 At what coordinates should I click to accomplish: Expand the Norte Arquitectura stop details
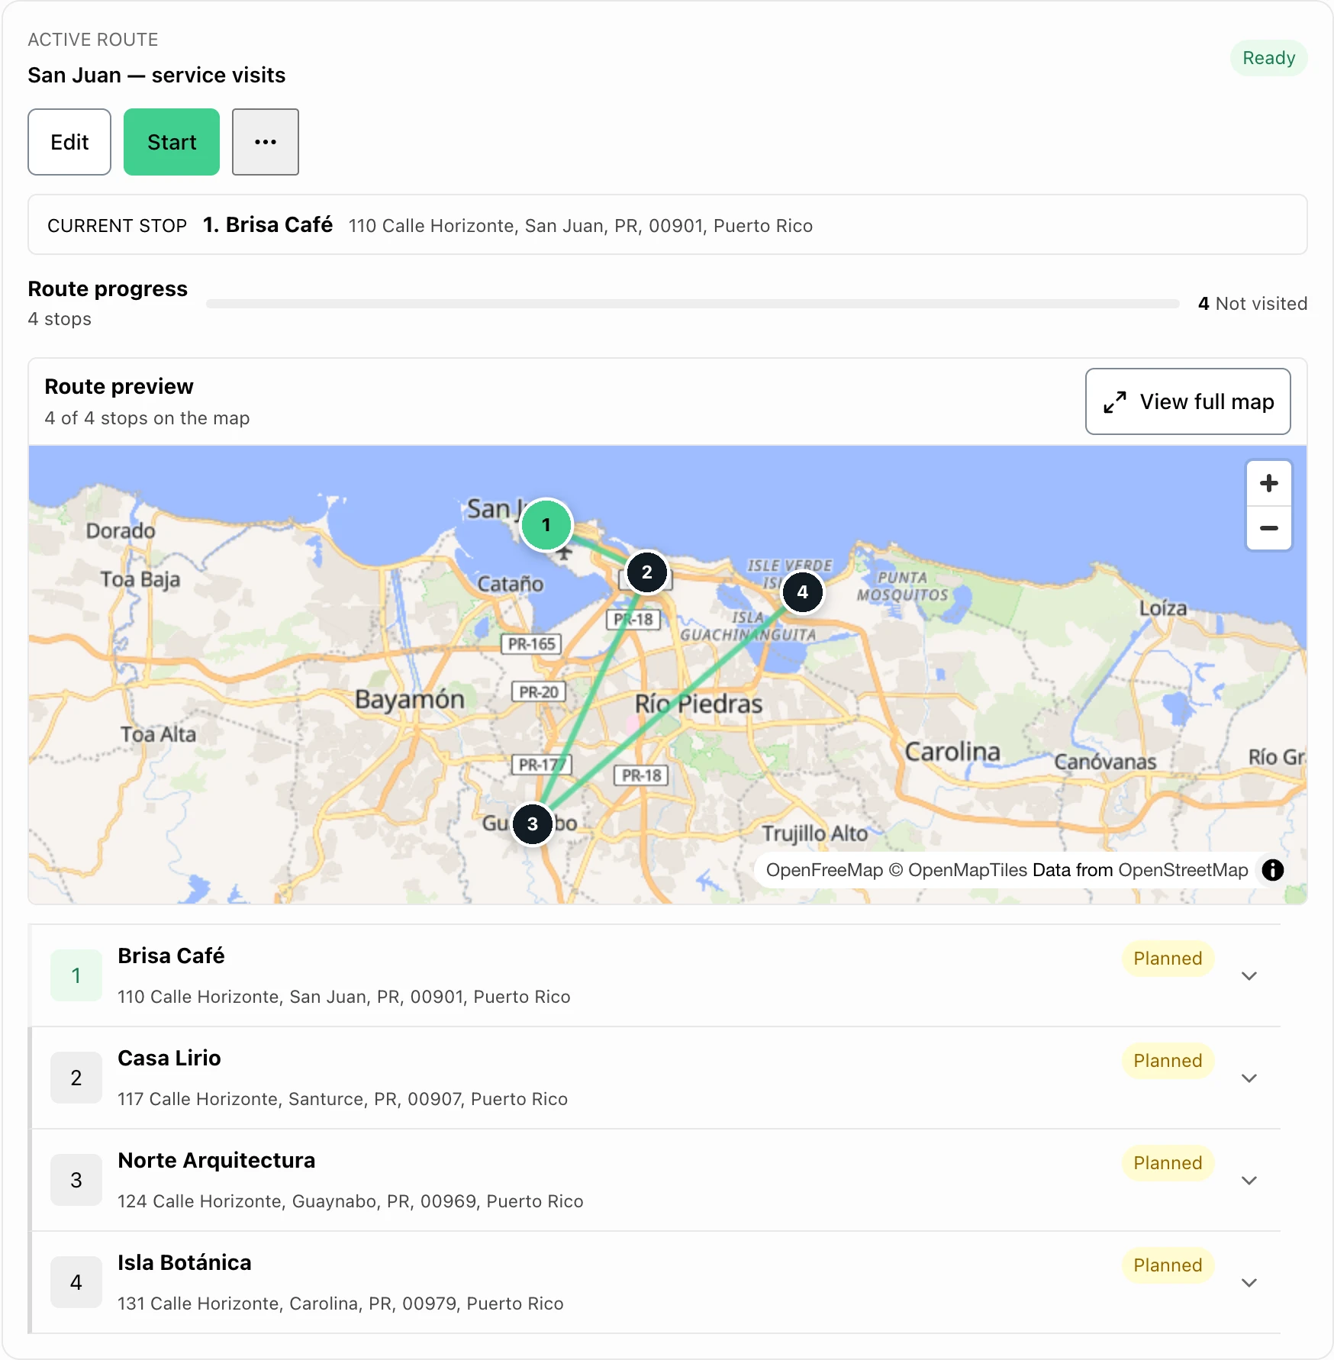point(1249,1181)
